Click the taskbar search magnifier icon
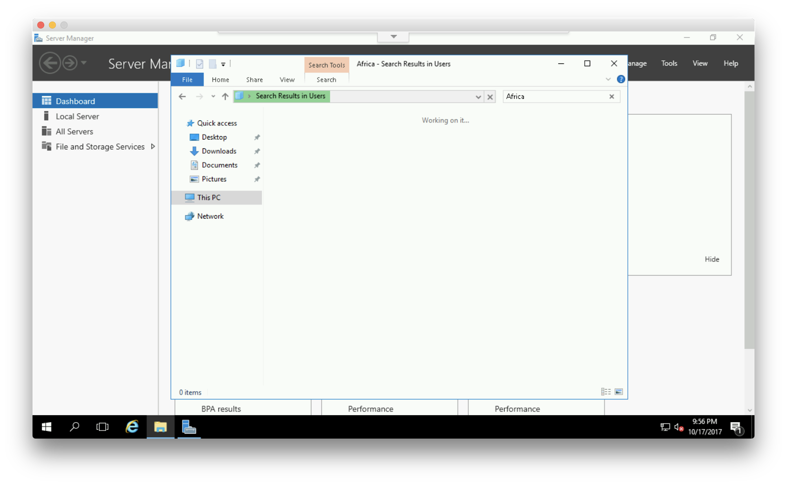The height and width of the screenshot is (485, 787). (x=74, y=427)
